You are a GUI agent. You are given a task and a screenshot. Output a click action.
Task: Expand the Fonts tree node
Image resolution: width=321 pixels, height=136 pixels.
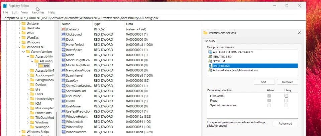pos(28,94)
